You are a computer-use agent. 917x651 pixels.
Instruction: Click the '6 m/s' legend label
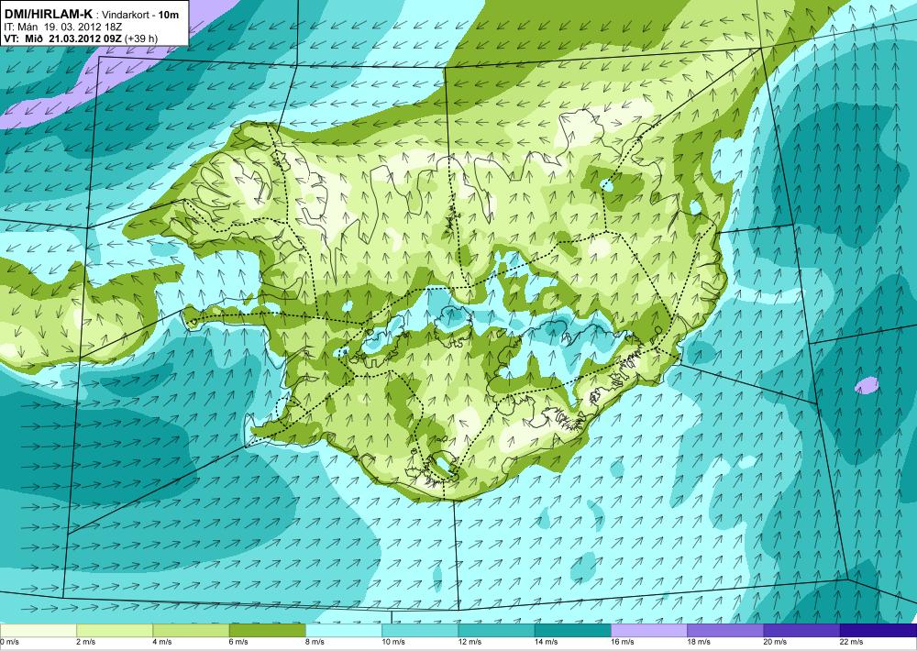[238, 642]
